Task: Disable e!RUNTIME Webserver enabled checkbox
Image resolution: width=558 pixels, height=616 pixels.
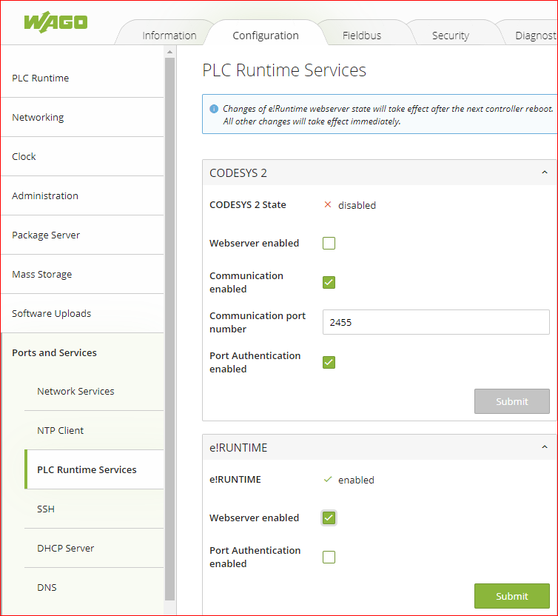Action: coord(329,518)
